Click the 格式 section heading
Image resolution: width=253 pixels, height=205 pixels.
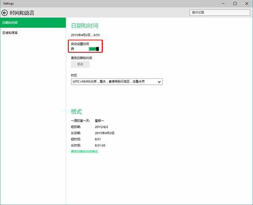(76, 111)
